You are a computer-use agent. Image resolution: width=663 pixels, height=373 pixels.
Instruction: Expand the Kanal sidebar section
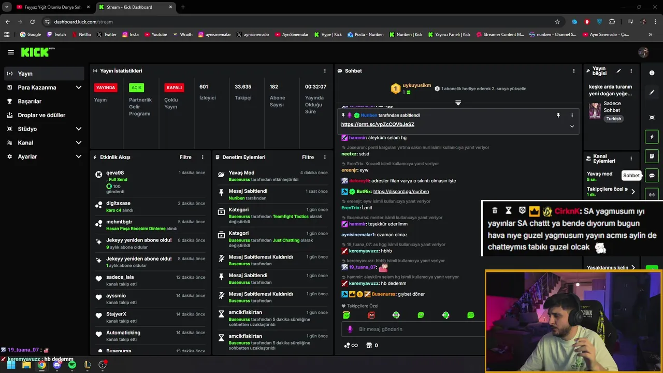(x=44, y=142)
